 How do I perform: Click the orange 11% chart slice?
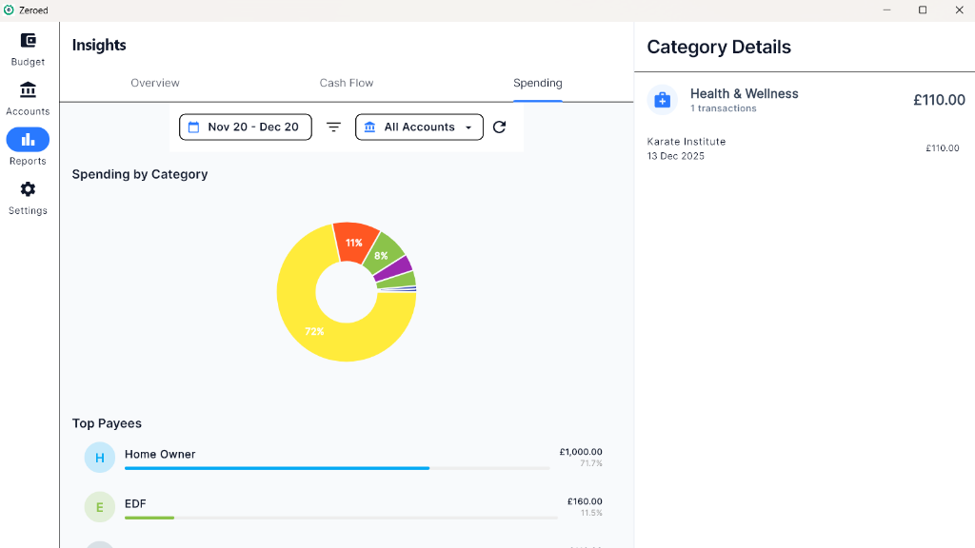pos(355,242)
